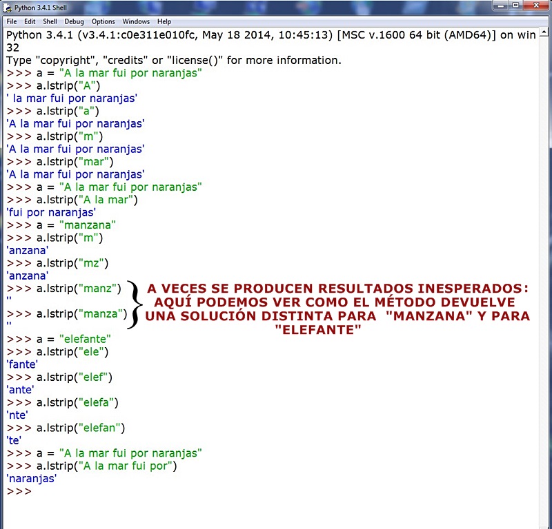Click the red annotation about unexpected results
The width and height of the screenshot is (552, 529).
point(337,302)
